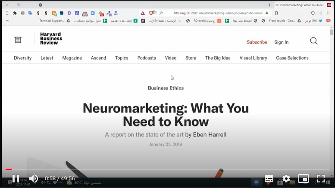335x188 pixels.
Task: Toggle video subtitles/captions
Action: pos(269,179)
